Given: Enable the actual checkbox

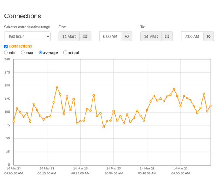Looking at the screenshot, I should pos(65,52).
